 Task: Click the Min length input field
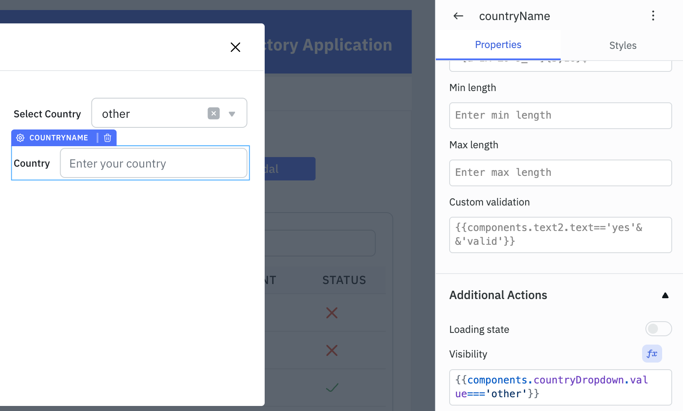click(x=560, y=116)
